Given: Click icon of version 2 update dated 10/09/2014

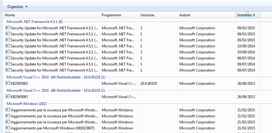Looking at the screenshot, I should pos(8,52).
